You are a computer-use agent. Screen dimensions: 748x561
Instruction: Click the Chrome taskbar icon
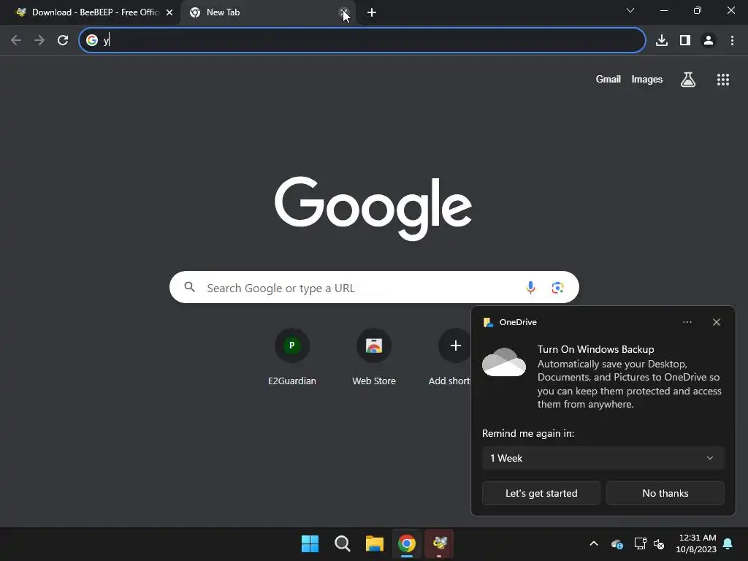406,543
